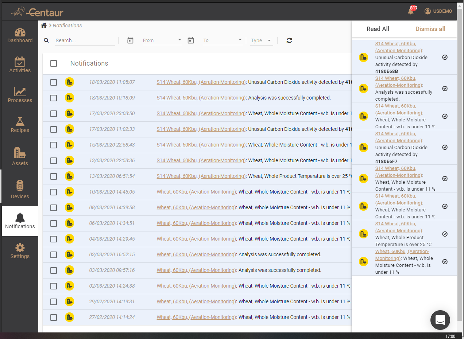The image size is (464, 339).
Task: Expand the To date dropdown
Action: tap(240, 40)
